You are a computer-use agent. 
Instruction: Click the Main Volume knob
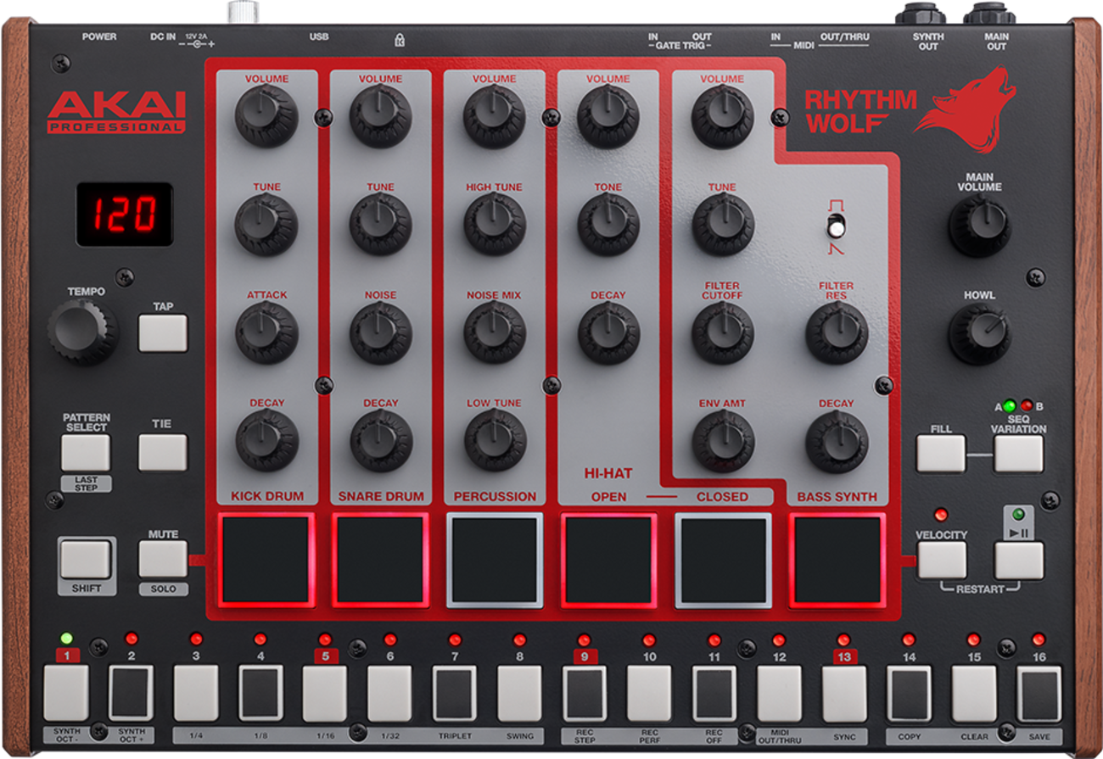pos(979,225)
